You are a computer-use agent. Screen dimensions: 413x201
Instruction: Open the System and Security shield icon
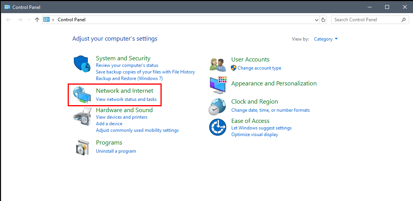point(82,64)
